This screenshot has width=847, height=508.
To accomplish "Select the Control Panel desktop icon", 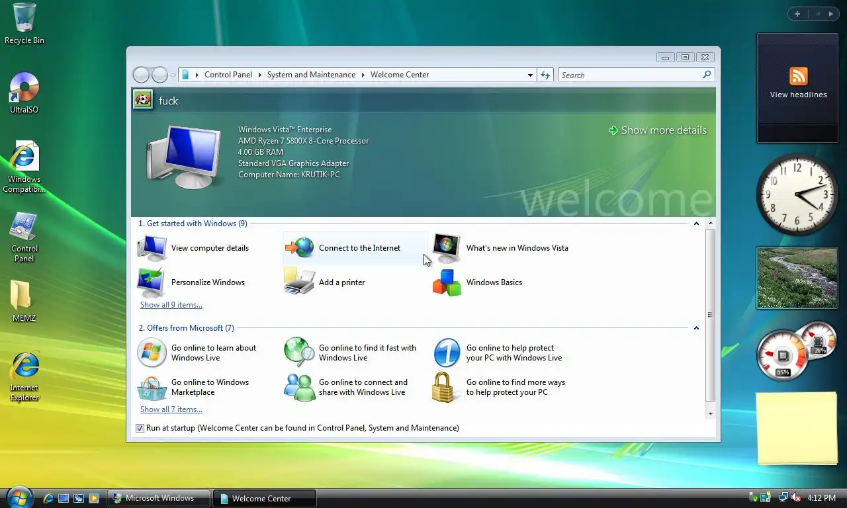I will pos(24,237).
